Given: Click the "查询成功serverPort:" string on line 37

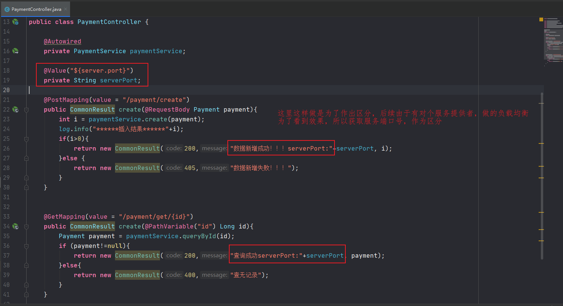Looking at the screenshot, I should pos(266,255).
